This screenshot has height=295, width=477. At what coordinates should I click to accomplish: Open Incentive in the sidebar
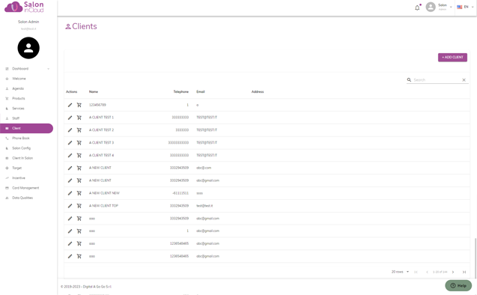[19, 178]
